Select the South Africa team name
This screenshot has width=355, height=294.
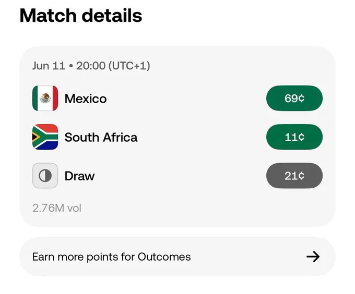[x=101, y=137]
